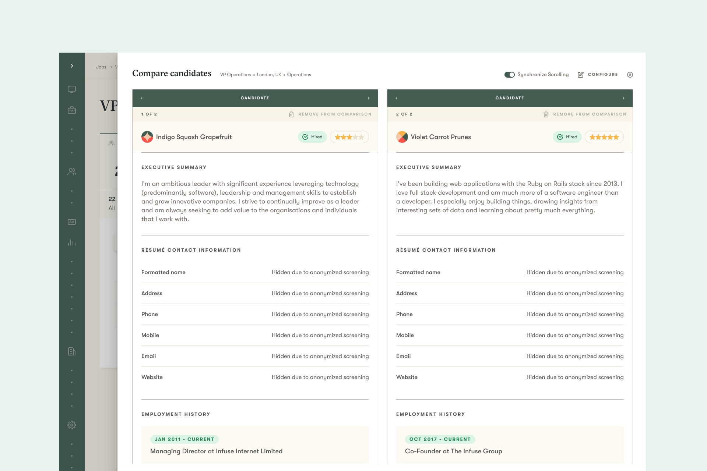Click Violet Carrot Prunes' five-star rating
Image resolution: width=707 pixels, height=471 pixels.
(x=604, y=137)
